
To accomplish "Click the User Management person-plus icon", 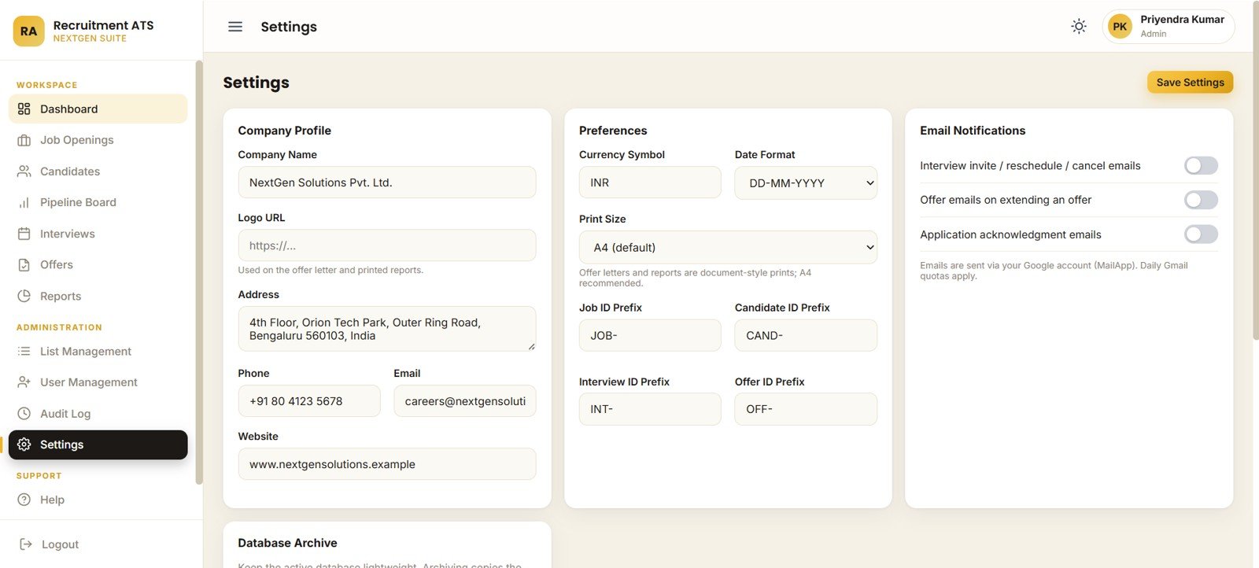I will pos(24,382).
